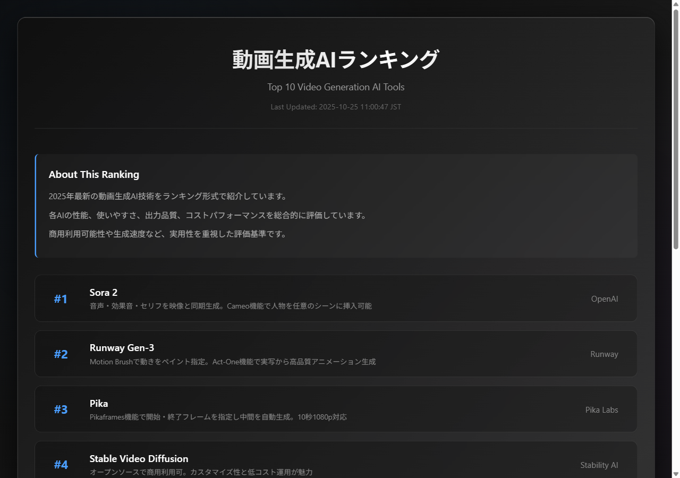Click the #1 rank badge
Image resolution: width=680 pixels, height=478 pixels.
pyautogui.click(x=61, y=298)
